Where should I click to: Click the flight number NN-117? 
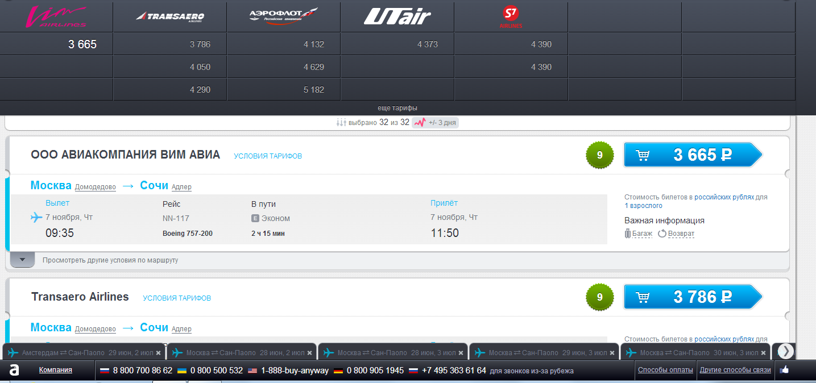click(x=176, y=218)
